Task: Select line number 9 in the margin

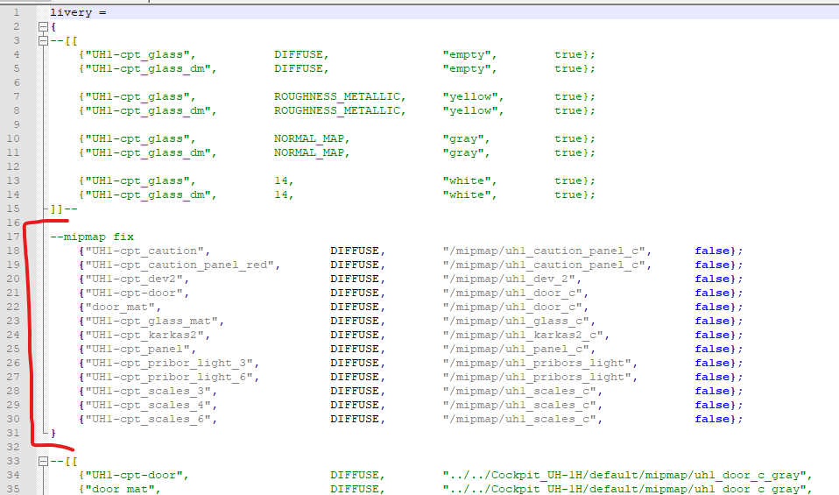Action: 17,124
